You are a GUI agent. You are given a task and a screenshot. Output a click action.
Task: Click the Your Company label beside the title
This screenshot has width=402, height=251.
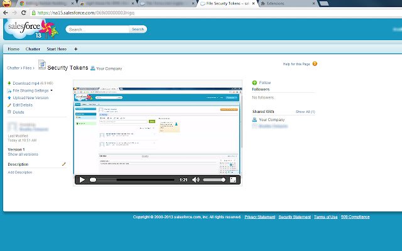point(109,68)
